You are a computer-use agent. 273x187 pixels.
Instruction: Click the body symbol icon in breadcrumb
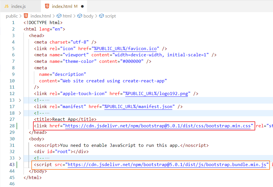click(x=80, y=16)
